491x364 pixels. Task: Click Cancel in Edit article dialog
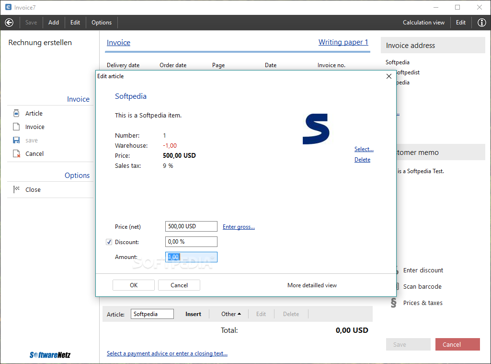179,285
